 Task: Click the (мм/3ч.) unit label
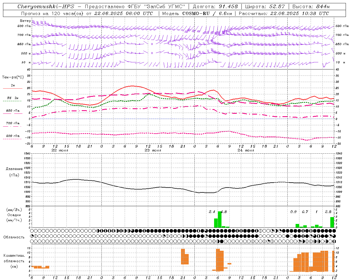tap(14, 210)
